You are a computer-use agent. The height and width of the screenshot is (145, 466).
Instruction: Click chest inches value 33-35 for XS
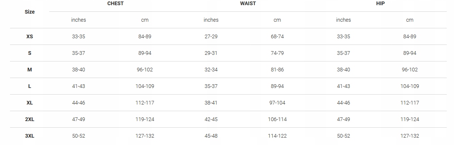[x=78, y=37]
